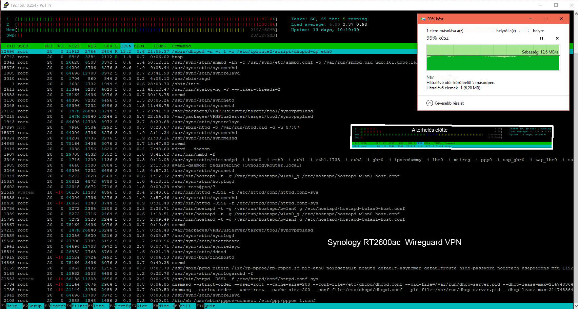Open F1 Help in htop's function bar
The image size is (578, 309).
click(12, 306)
